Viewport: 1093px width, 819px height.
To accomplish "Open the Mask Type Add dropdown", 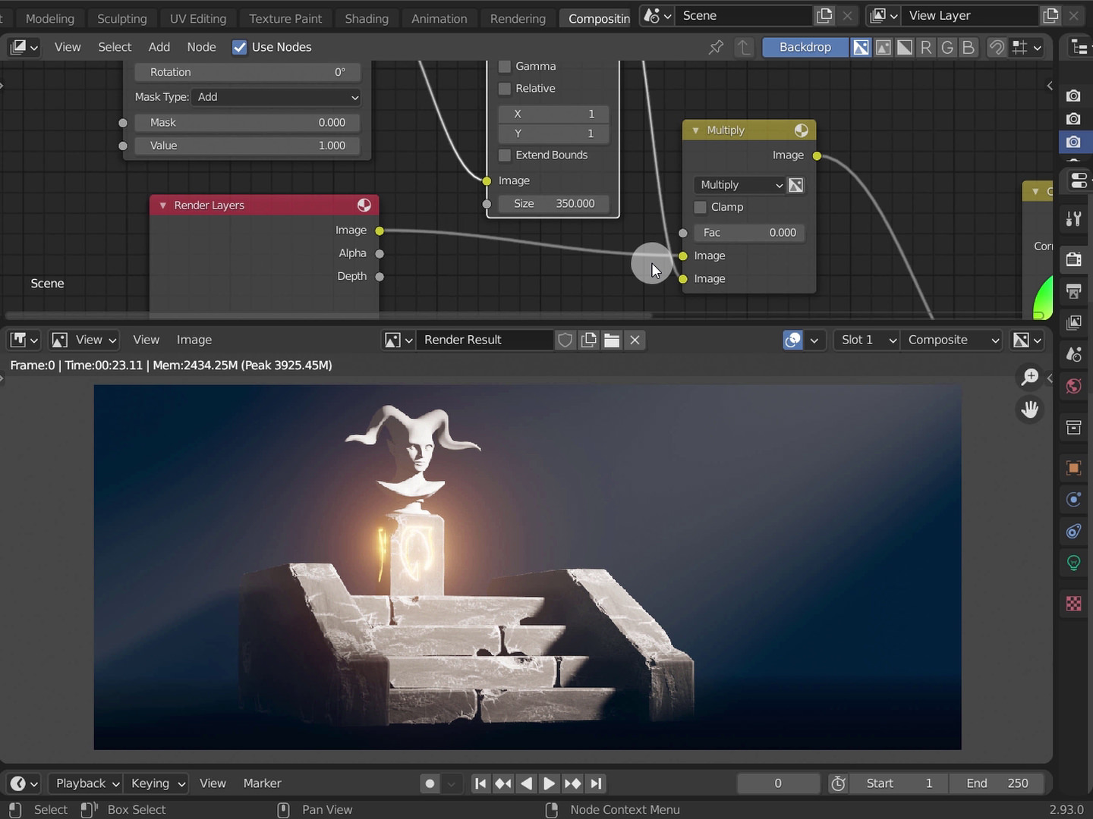I will (x=277, y=97).
